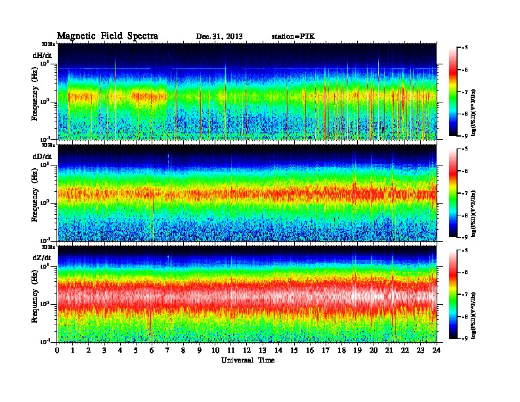The width and height of the screenshot is (520, 402).
Task: Click the hour 22 tick label
Action: [405, 350]
